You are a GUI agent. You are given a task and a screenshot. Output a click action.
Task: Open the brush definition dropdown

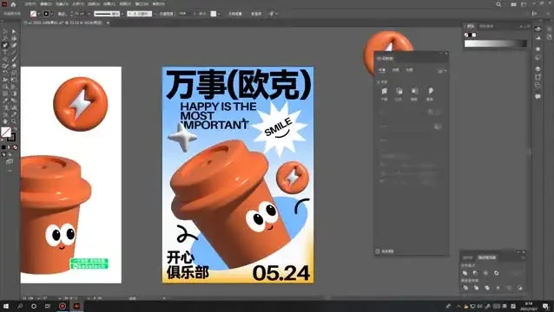(155, 14)
